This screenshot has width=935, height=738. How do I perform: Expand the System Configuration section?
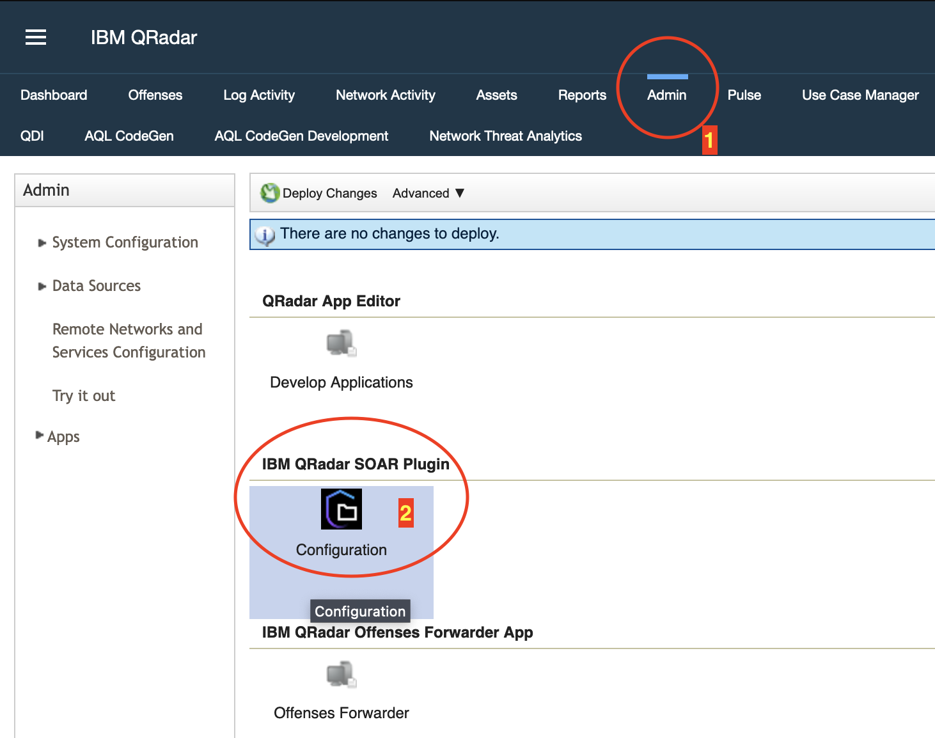click(125, 242)
